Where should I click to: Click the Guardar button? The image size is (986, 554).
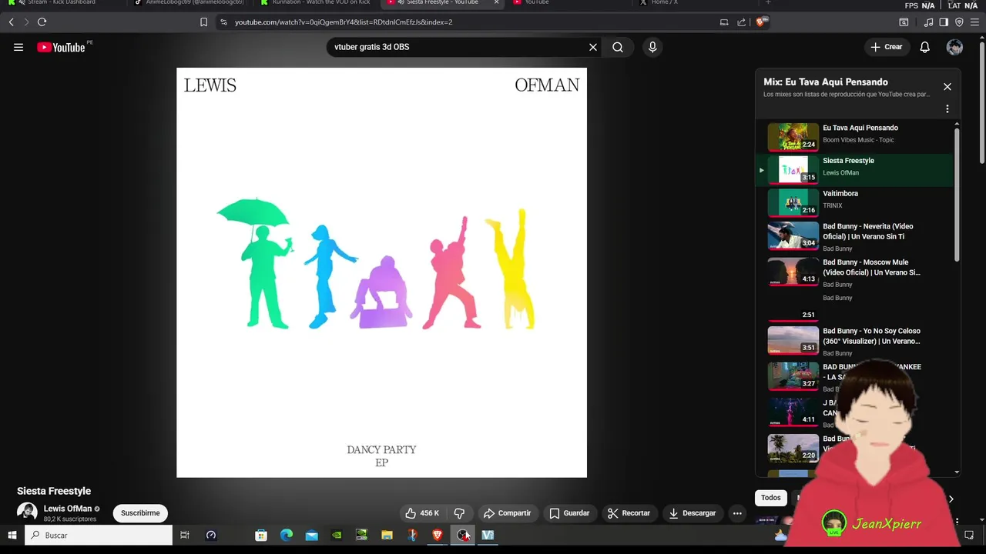pos(568,513)
